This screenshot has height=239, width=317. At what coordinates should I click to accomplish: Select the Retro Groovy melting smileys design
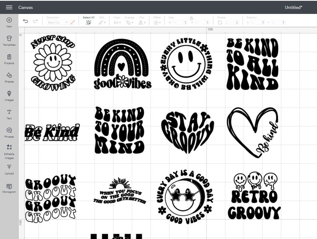(254, 196)
